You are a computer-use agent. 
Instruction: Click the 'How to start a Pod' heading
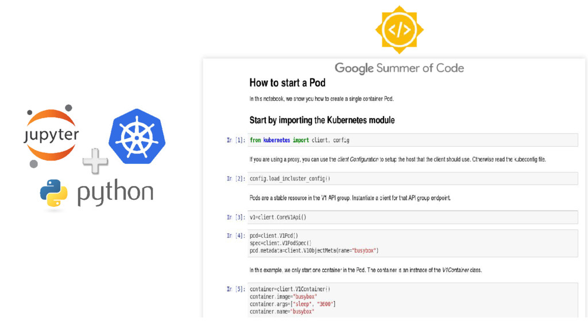coord(287,82)
